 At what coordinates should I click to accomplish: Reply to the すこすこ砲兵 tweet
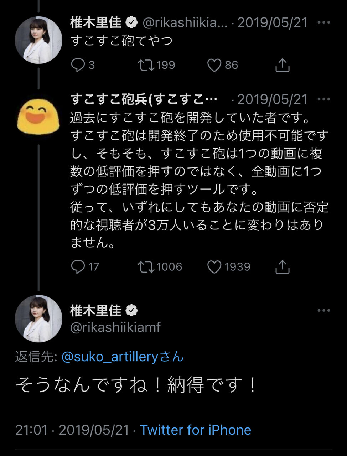(x=78, y=267)
